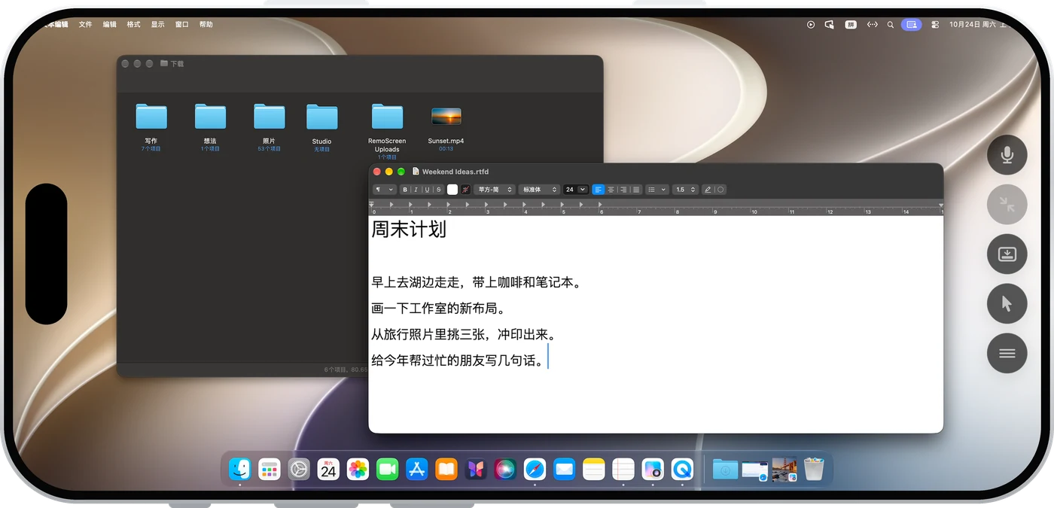Tap the shrink arrows overlay button
Screen dimensions: 1054x508
(x=1007, y=205)
